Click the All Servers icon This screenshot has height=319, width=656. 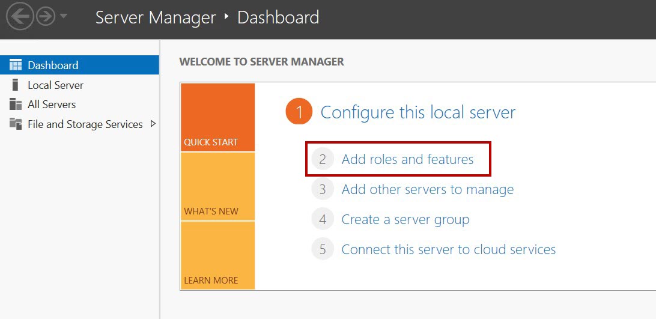tap(15, 105)
